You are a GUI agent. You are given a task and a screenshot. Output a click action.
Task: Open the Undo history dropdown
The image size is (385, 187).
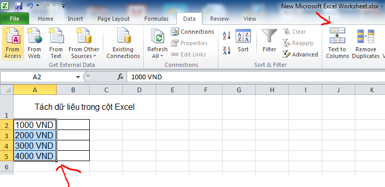(x=37, y=6)
